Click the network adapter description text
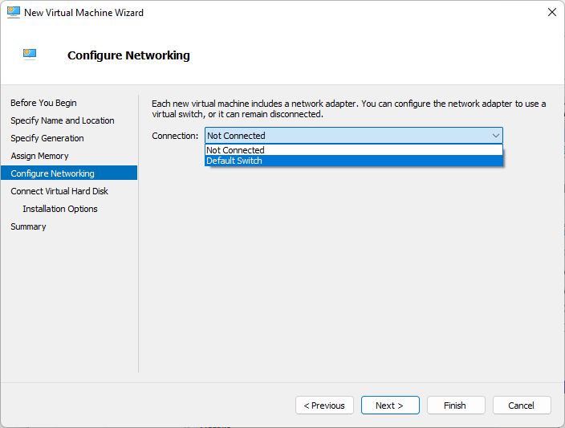 (348, 109)
